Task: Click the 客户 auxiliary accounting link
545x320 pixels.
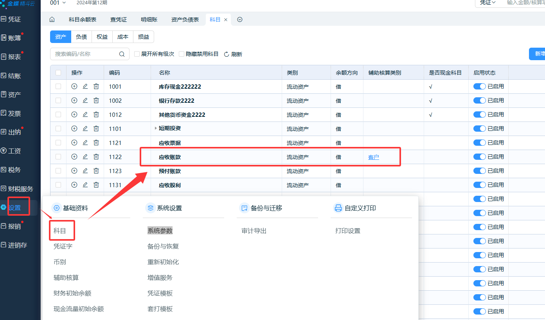Action: pyautogui.click(x=374, y=157)
